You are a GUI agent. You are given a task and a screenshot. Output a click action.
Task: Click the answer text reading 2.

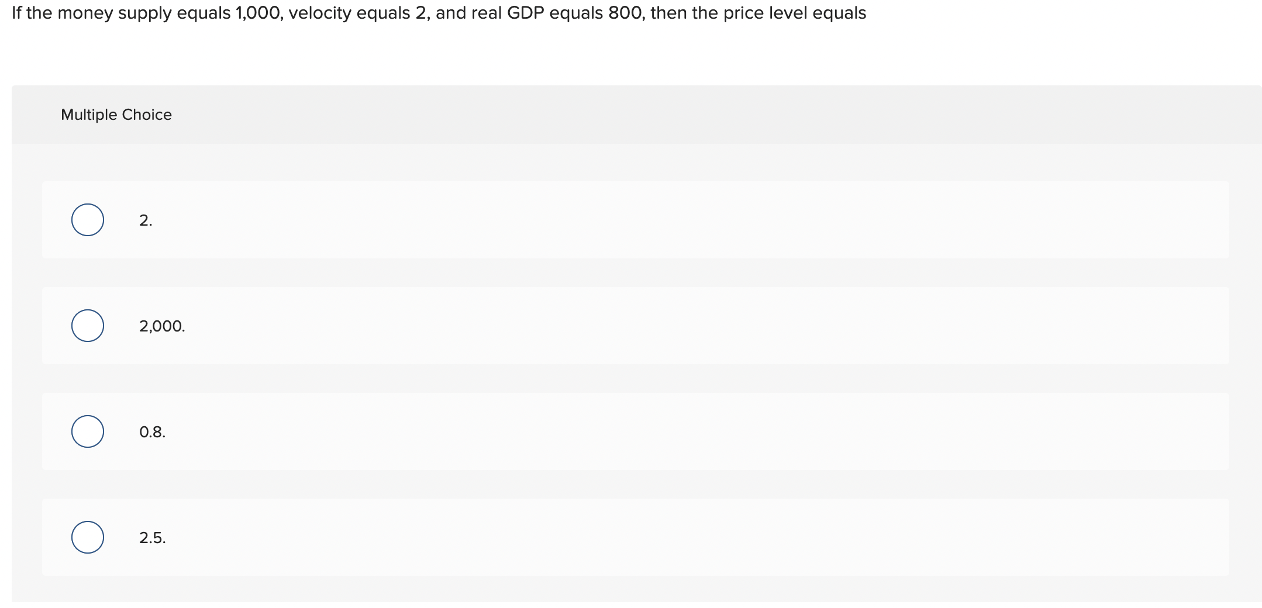(x=145, y=220)
